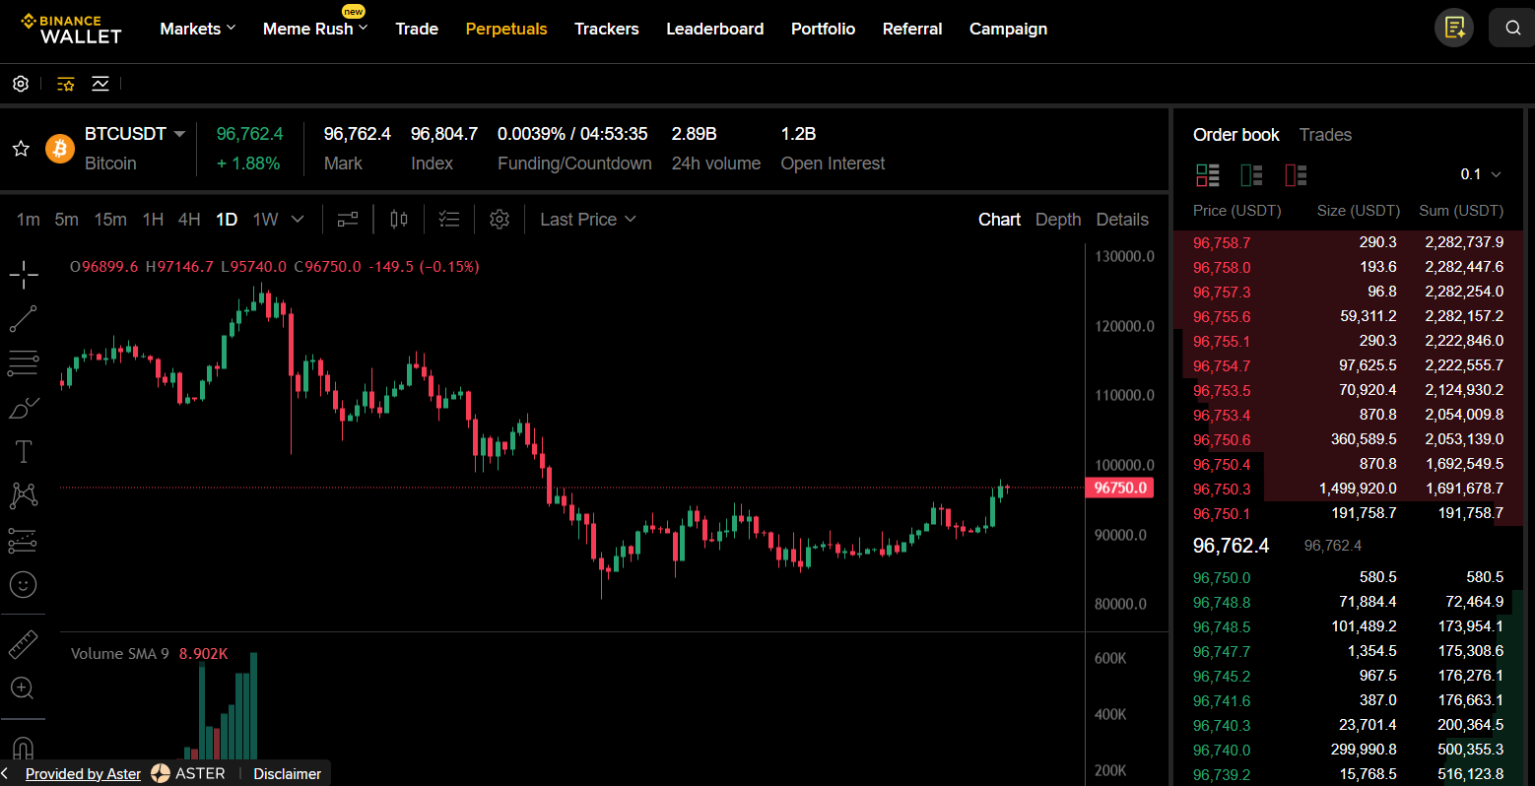
Task: Expand the BTCUSDT pair selector
Action: (179, 134)
